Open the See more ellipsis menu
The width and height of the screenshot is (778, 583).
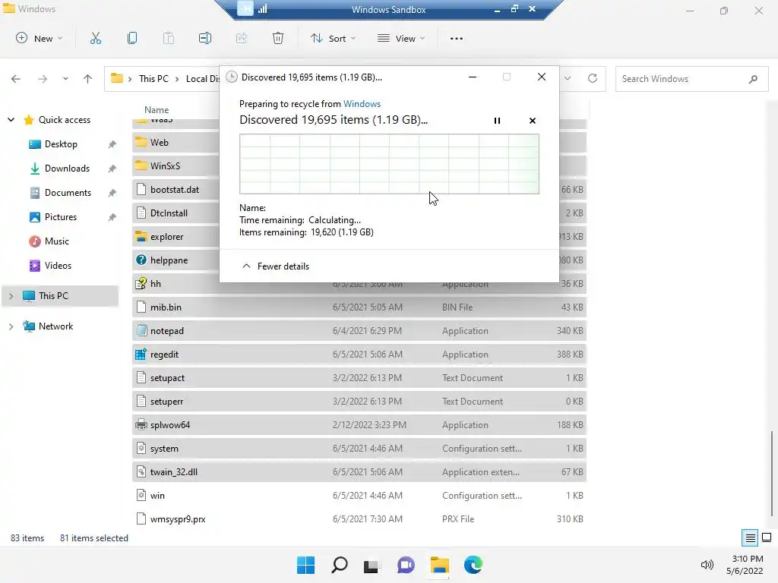pyautogui.click(x=456, y=38)
